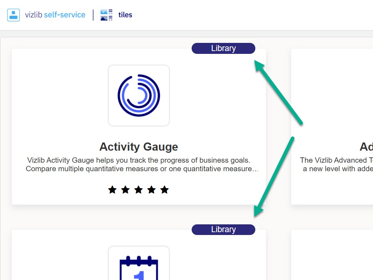Rate Activity Gauge two stars
373x280 pixels.
click(126, 190)
